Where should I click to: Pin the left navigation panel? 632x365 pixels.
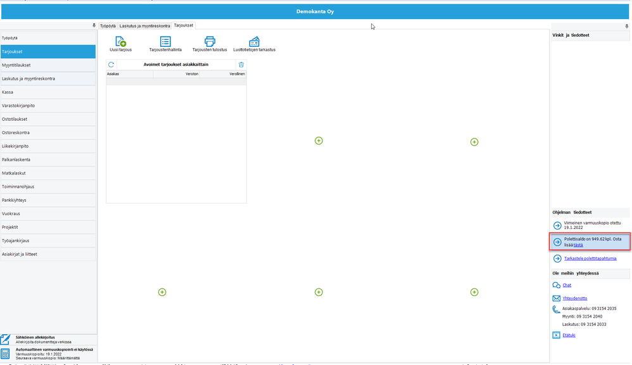coord(94,25)
